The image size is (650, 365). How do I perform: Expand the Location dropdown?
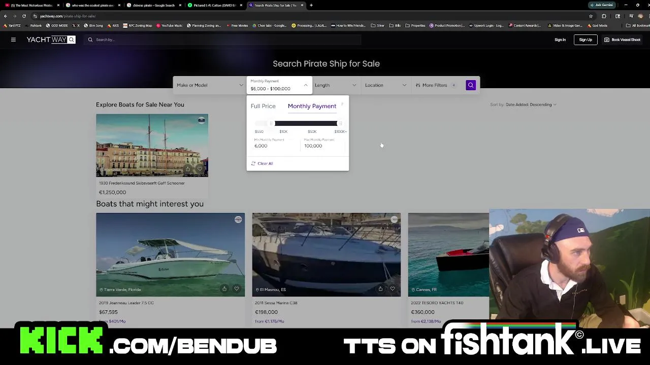click(385, 85)
